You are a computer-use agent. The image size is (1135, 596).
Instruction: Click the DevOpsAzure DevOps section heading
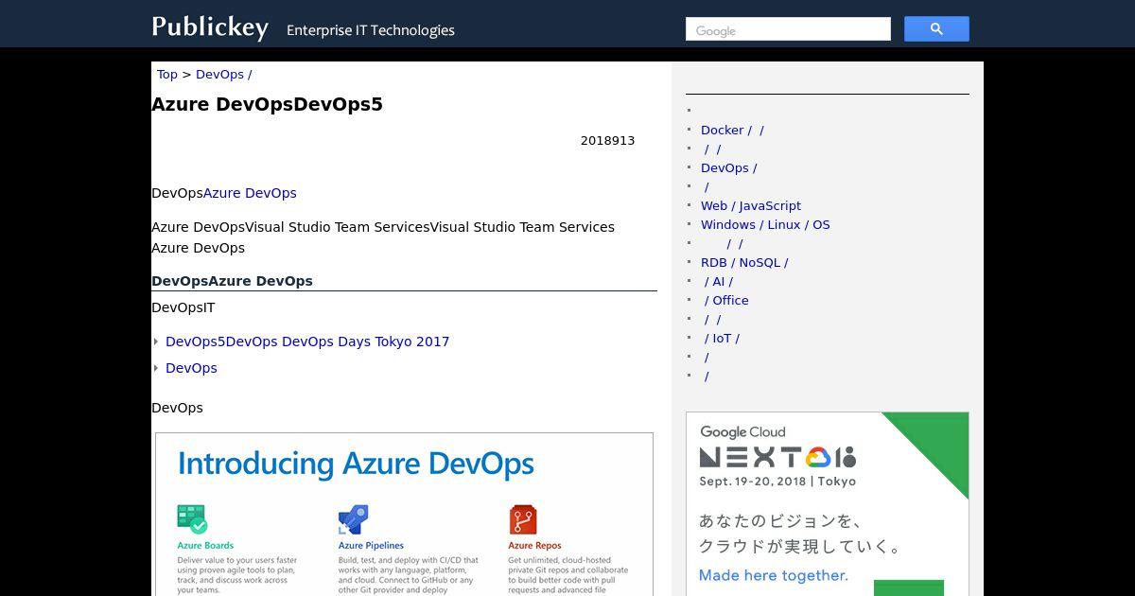pyautogui.click(x=232, y=281)
